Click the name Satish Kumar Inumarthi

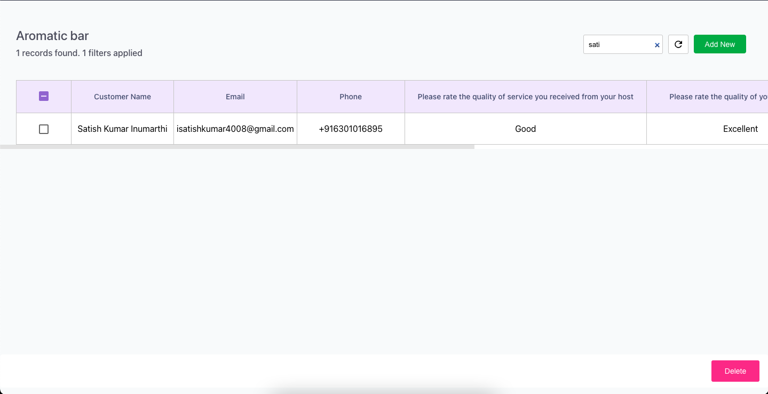click(x=122, y=129)
